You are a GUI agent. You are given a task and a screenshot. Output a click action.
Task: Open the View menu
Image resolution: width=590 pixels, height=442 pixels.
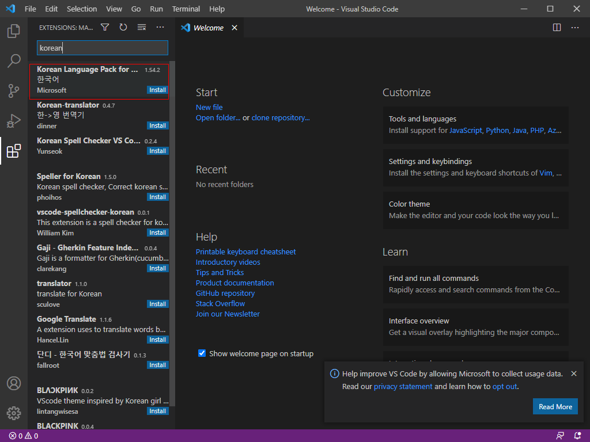[x=114, y=9]
